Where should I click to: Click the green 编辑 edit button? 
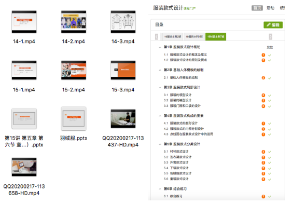click(273, 25)
